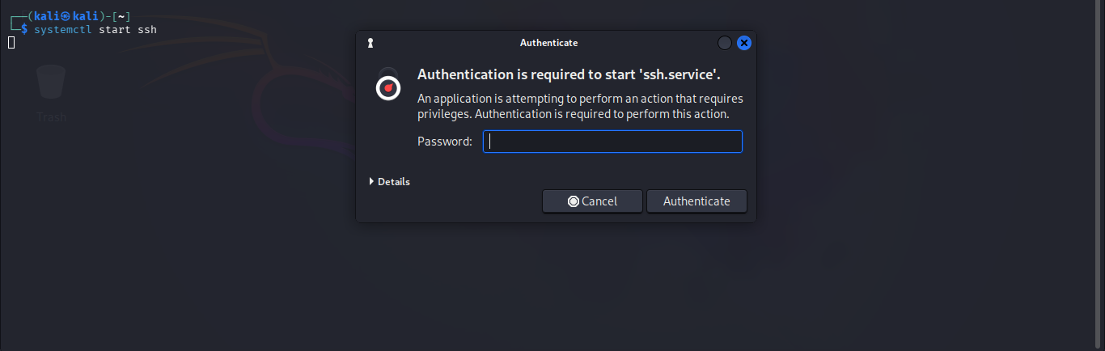Click the Details label text
This screenshot has height=351, width=1105.
coord(394,182)
